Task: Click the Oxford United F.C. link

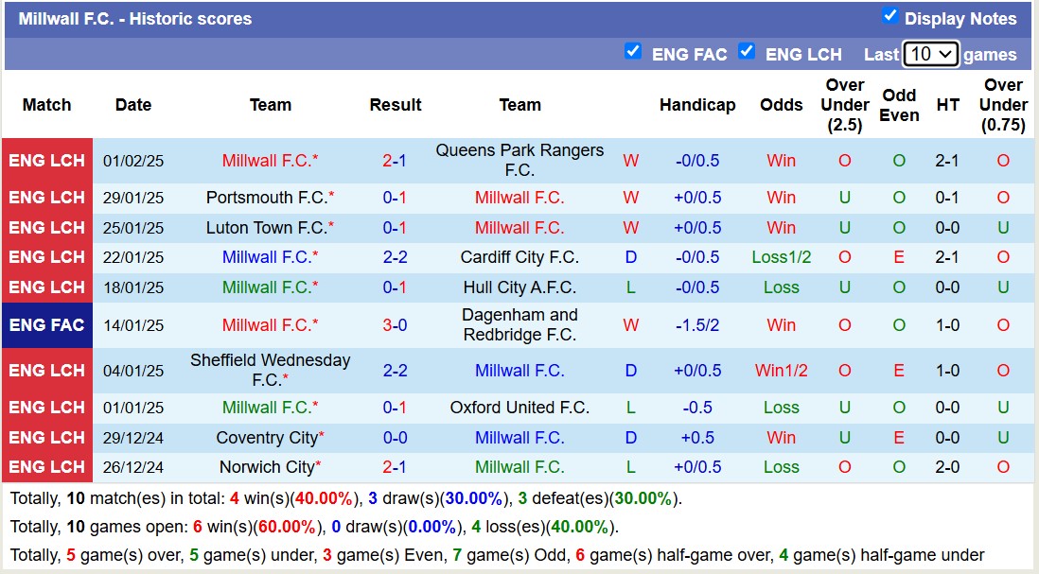Action: 519,408
